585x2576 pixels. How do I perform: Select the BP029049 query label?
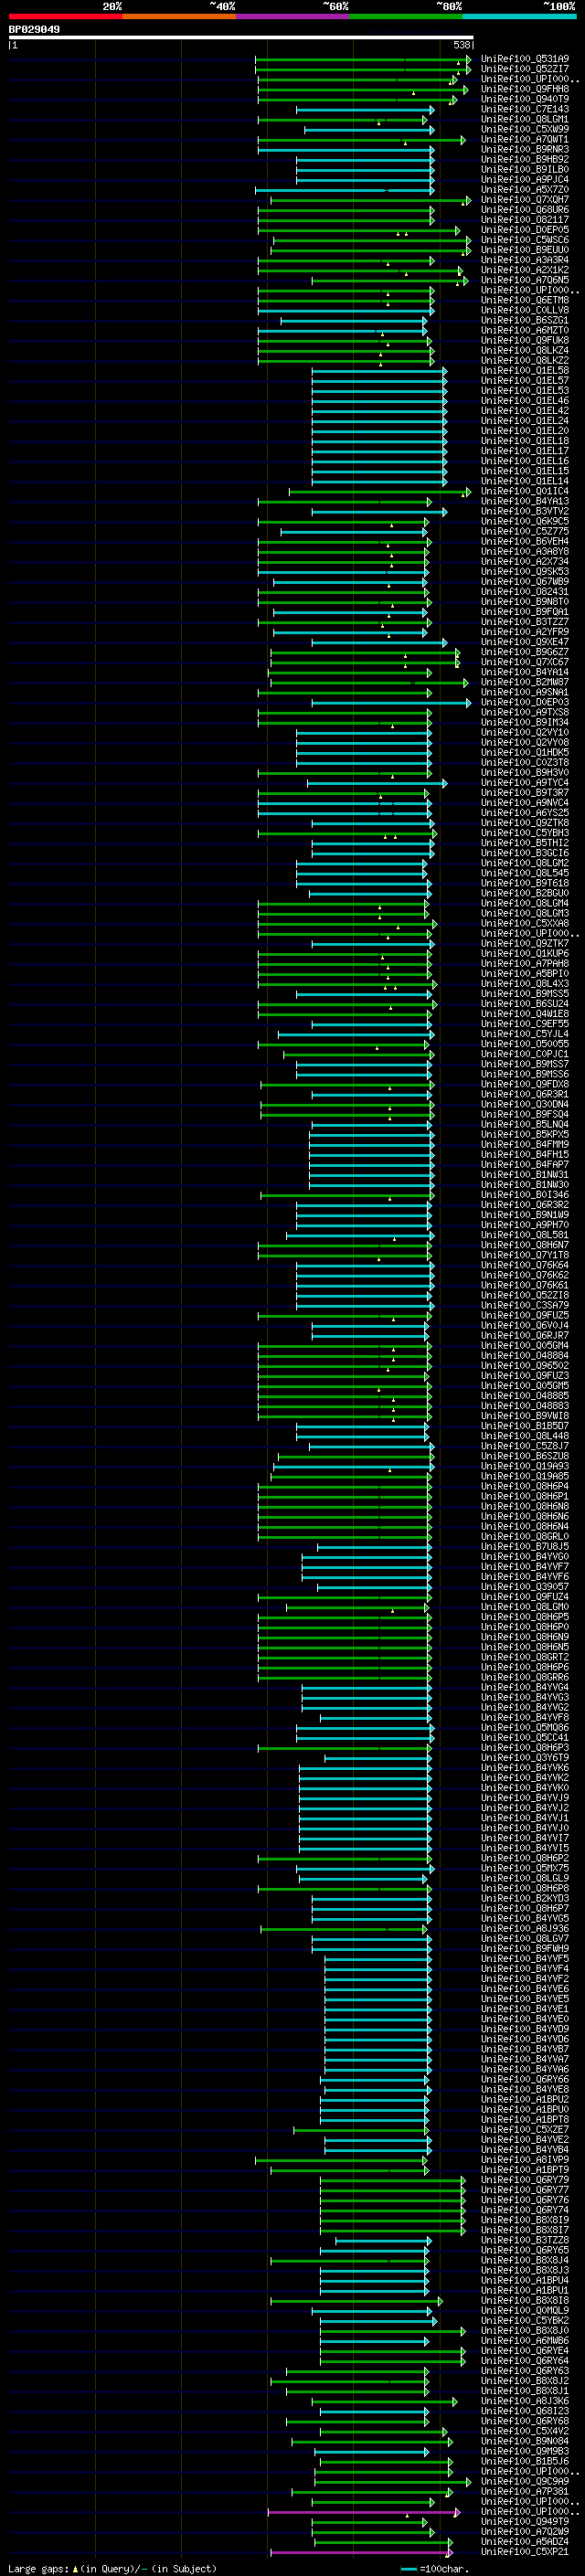(34, 30)
